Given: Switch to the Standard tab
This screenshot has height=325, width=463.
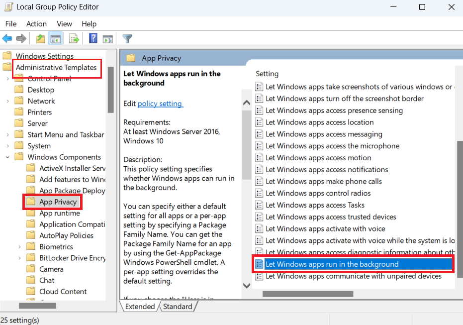Looking at the screenshot, I should tap(178, 307).
